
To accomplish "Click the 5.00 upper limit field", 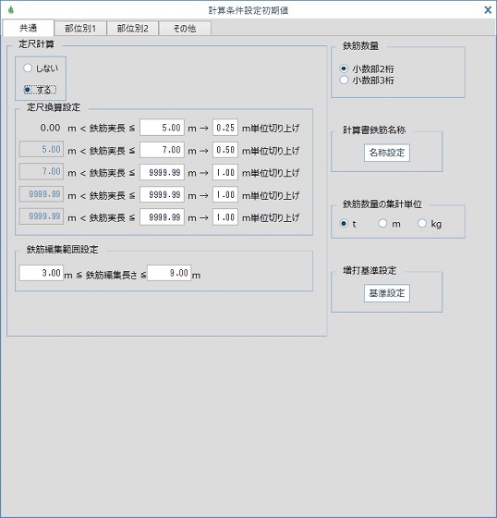I will (162, 128).
